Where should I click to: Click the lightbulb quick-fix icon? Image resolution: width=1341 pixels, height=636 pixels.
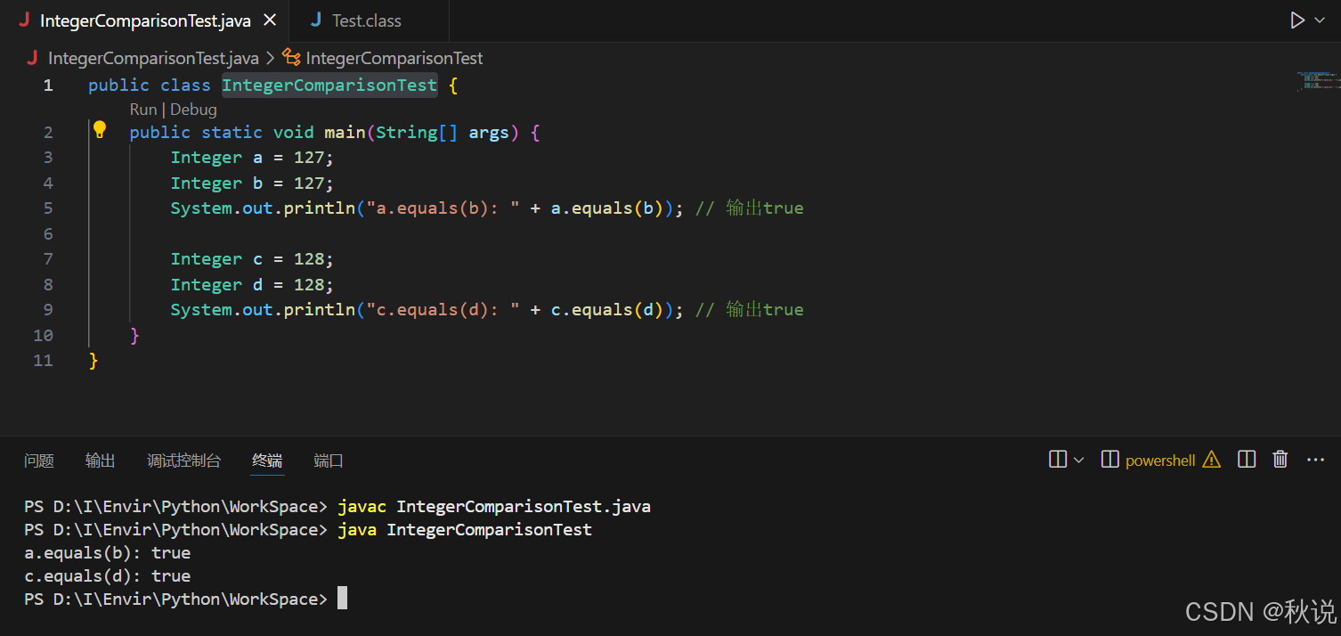[x=100, y=130]
